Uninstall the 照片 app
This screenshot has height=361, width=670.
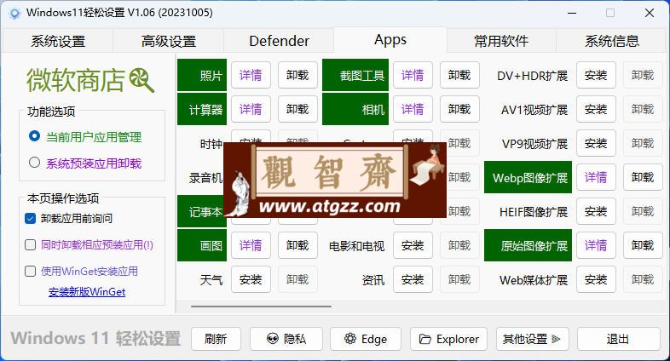coord(297,75)
